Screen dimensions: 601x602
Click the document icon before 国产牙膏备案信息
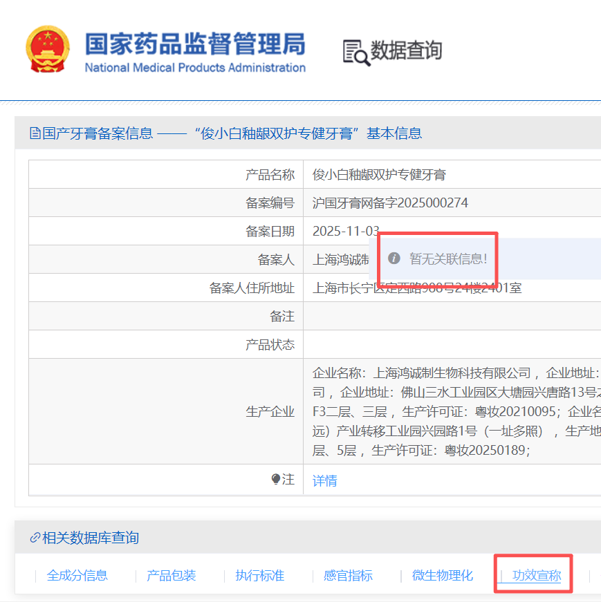pos(35,133)
